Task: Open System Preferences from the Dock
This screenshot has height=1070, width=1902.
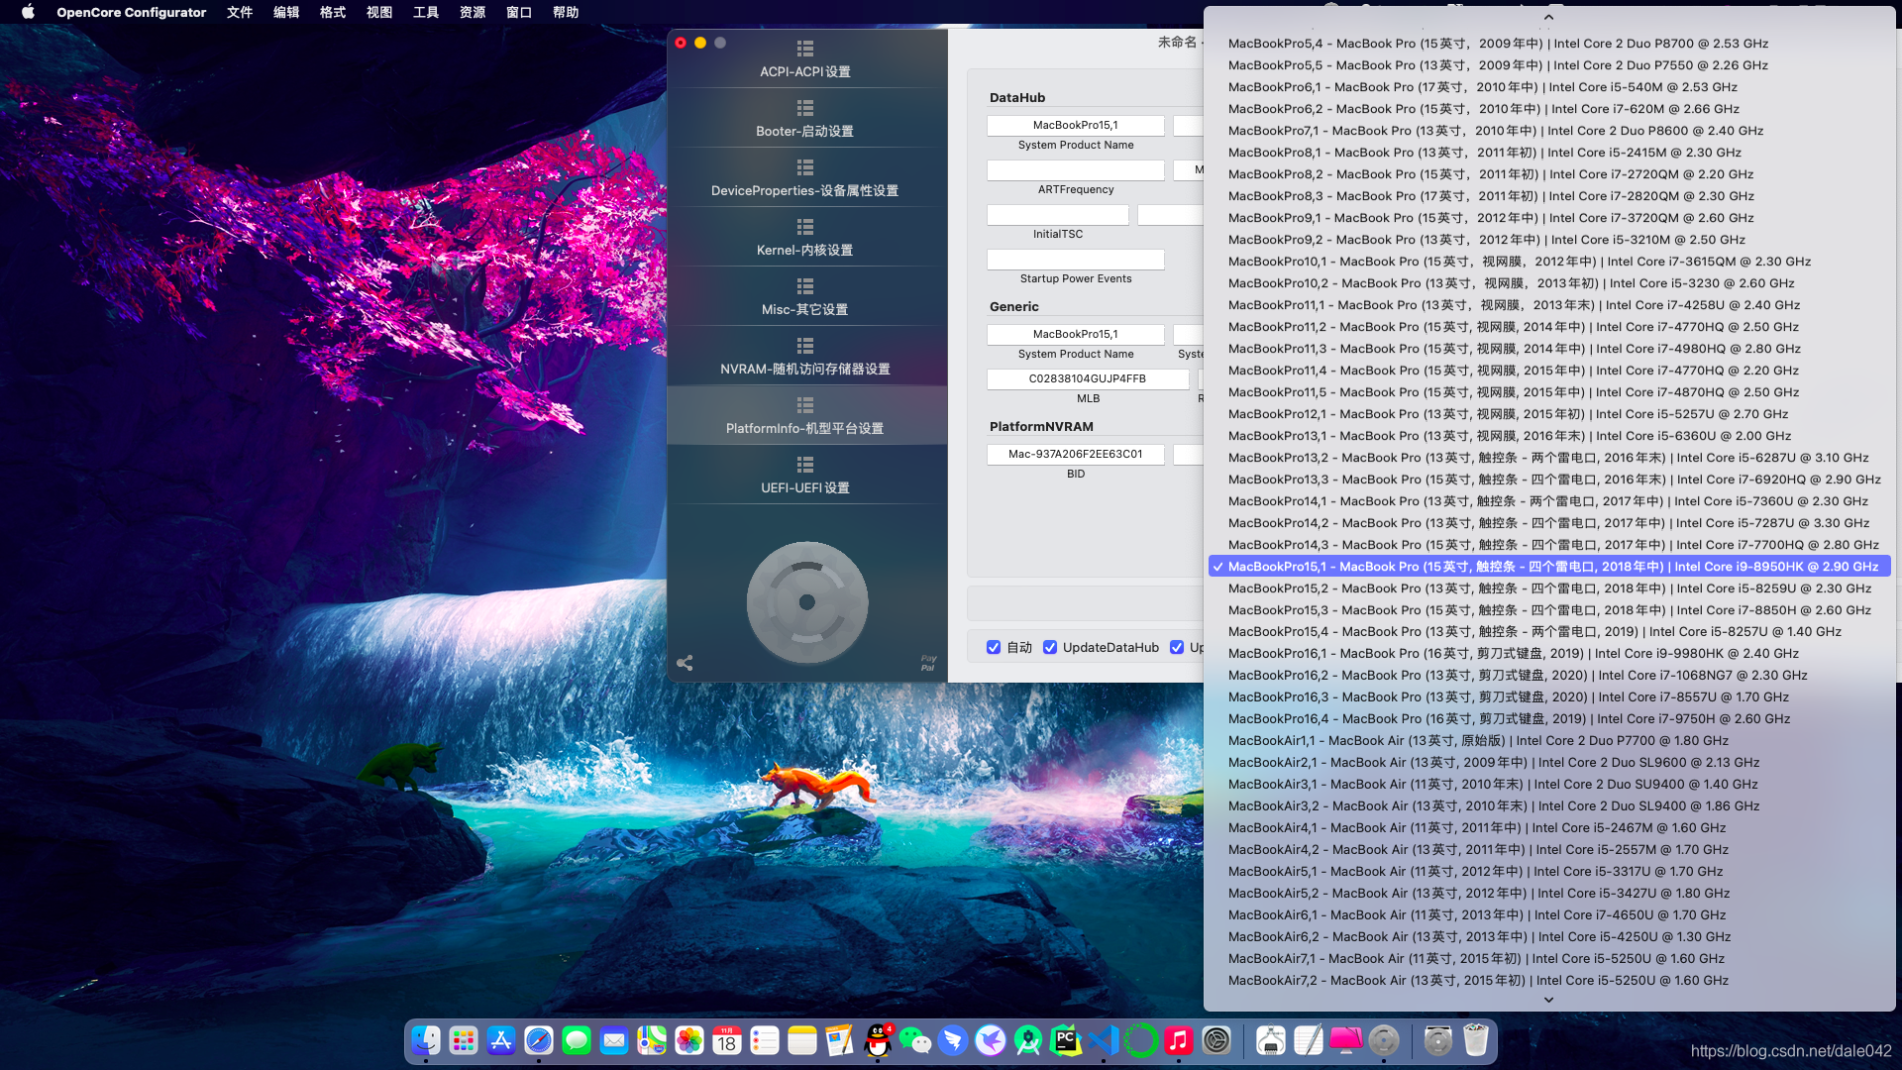Action: 1216,1040
